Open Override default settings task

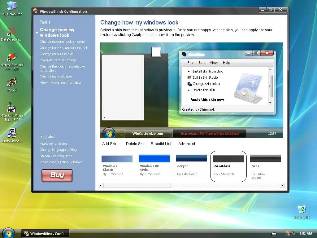click(x=58, y=60)
